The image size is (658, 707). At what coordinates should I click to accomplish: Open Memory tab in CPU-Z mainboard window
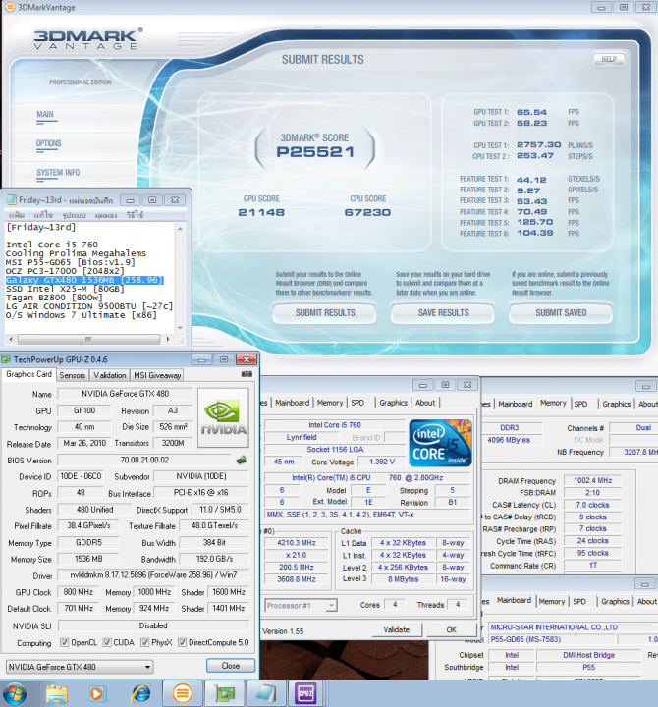pyautogui.click(x=552, y=601)
